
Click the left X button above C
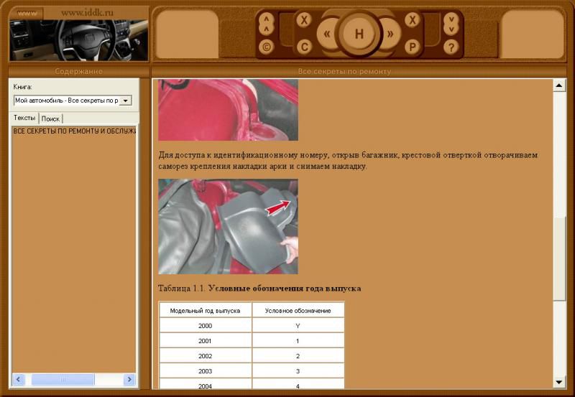tap(304, 20)
